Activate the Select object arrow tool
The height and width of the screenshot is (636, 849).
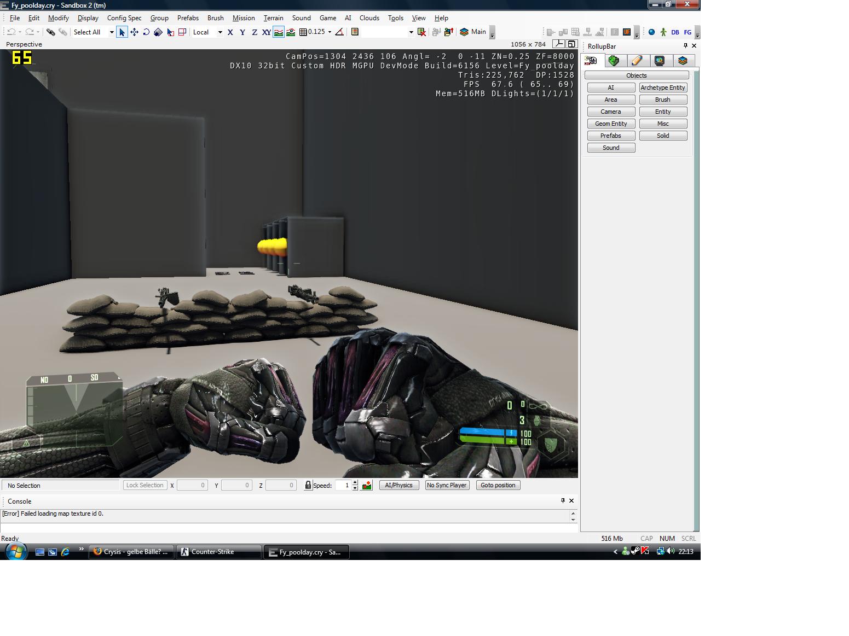[x=122, y=32]
